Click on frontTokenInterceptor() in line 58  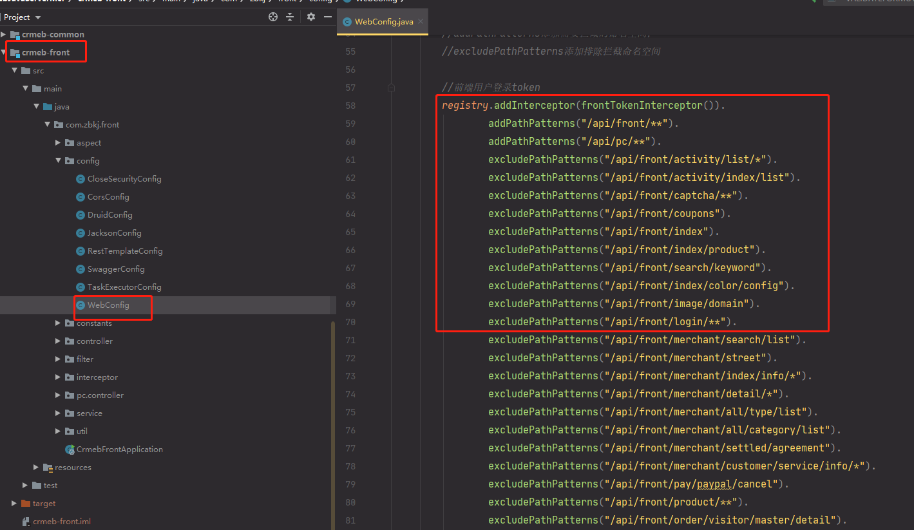coord(646,105)
